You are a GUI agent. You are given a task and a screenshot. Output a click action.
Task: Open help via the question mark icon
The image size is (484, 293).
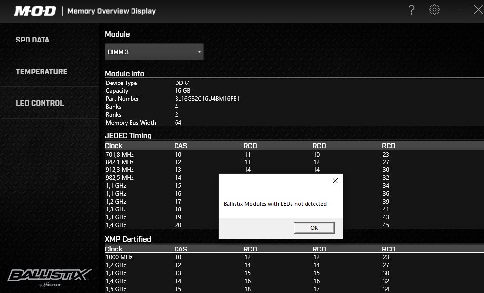411,10
